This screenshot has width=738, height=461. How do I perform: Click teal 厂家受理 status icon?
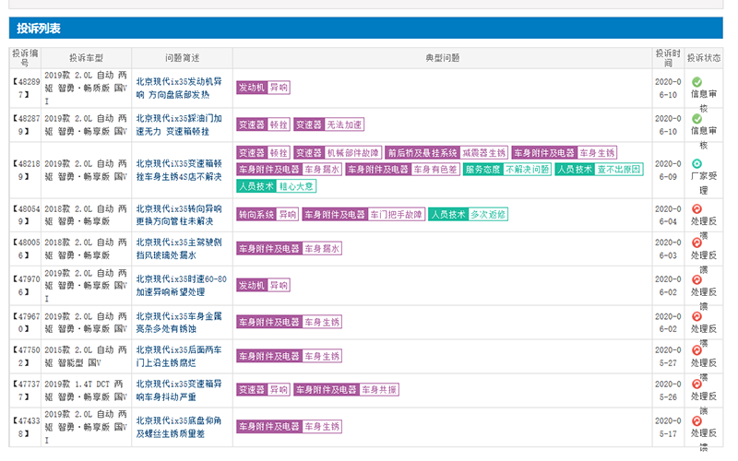pos(696,163)
